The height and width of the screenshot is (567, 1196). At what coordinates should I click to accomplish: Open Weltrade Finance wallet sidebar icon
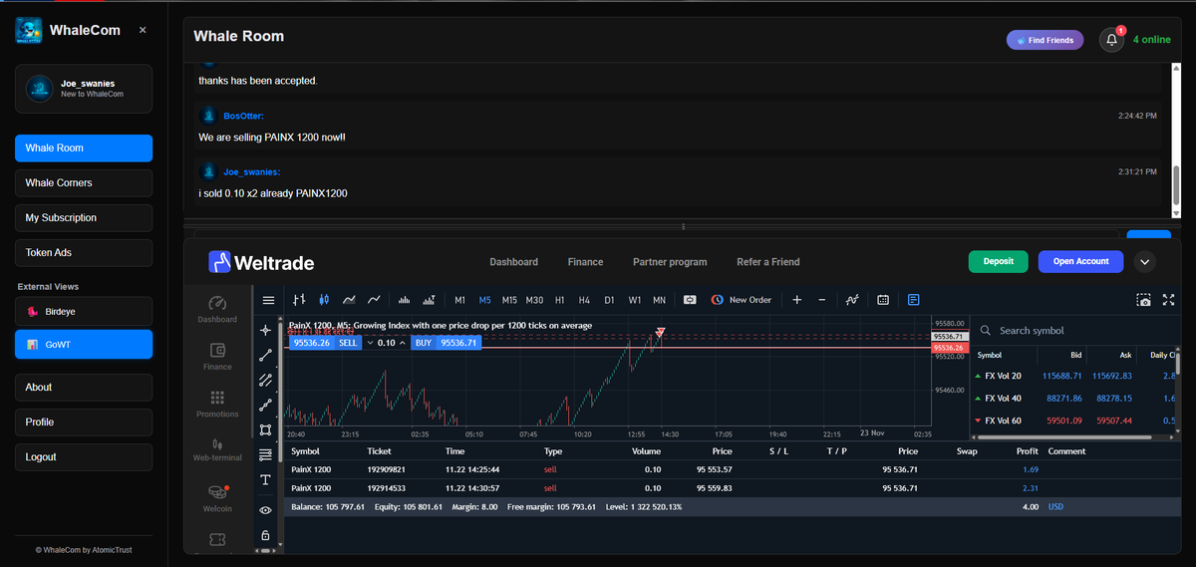pyautogui.click(x=217, y=357)
